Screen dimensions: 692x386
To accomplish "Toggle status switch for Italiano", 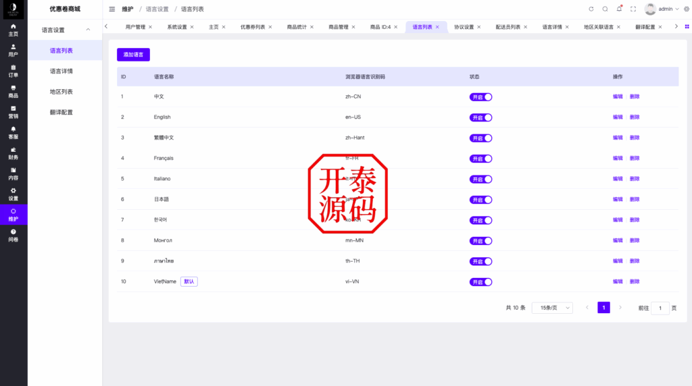I will (x=480, y=180).
